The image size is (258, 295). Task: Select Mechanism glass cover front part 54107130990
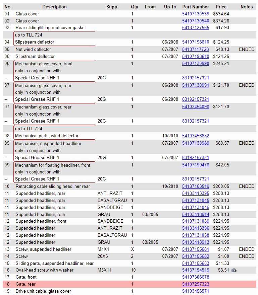coord(196,64)
